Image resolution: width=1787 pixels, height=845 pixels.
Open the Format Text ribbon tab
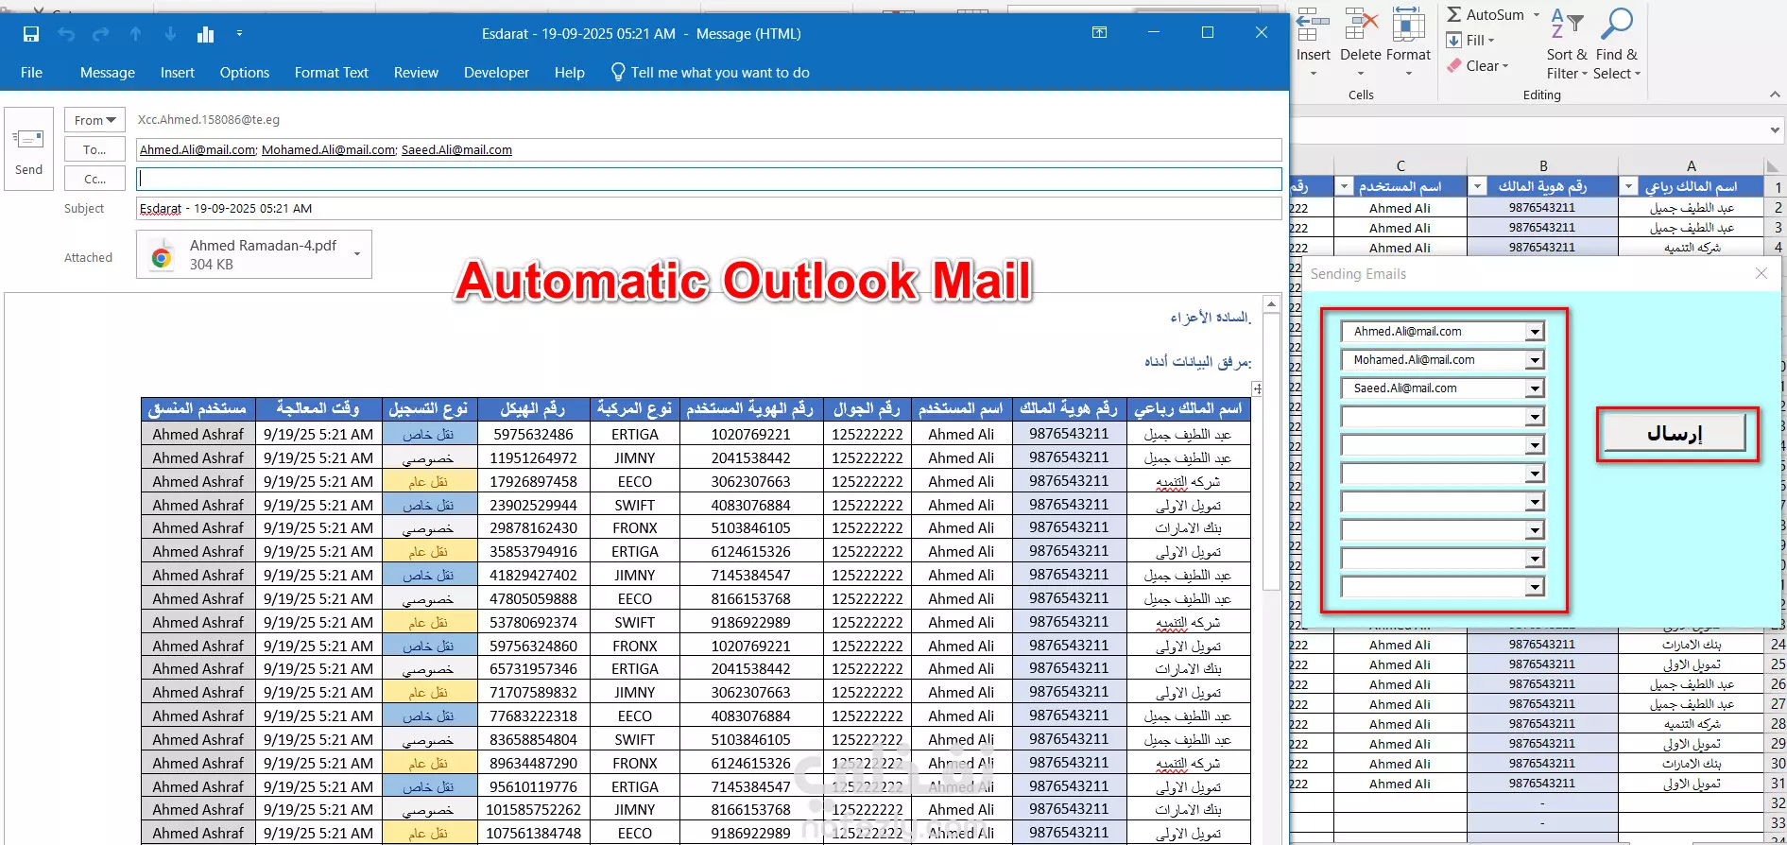[332, 73]
